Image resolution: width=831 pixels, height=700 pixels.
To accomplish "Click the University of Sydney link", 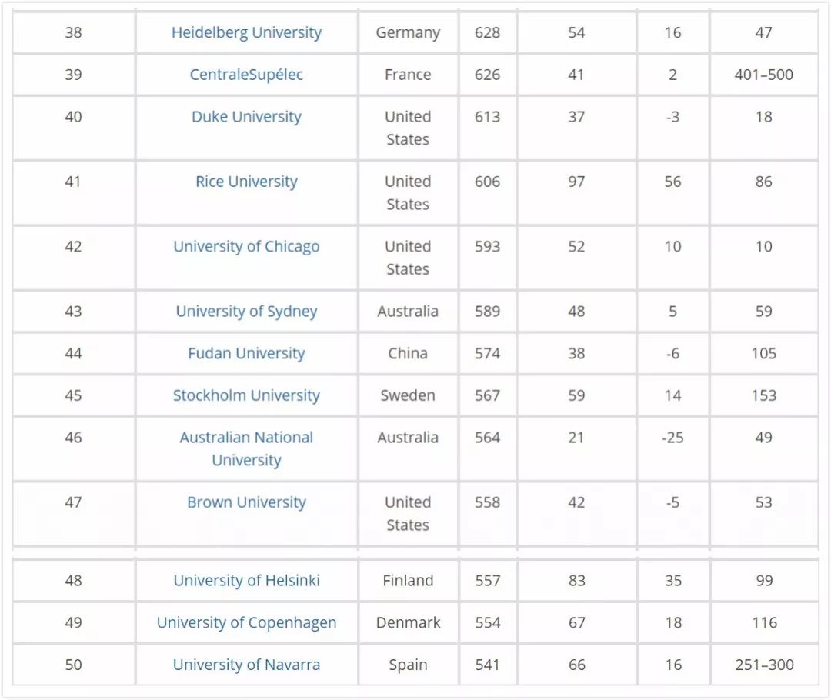I will [x=246, y=312].
